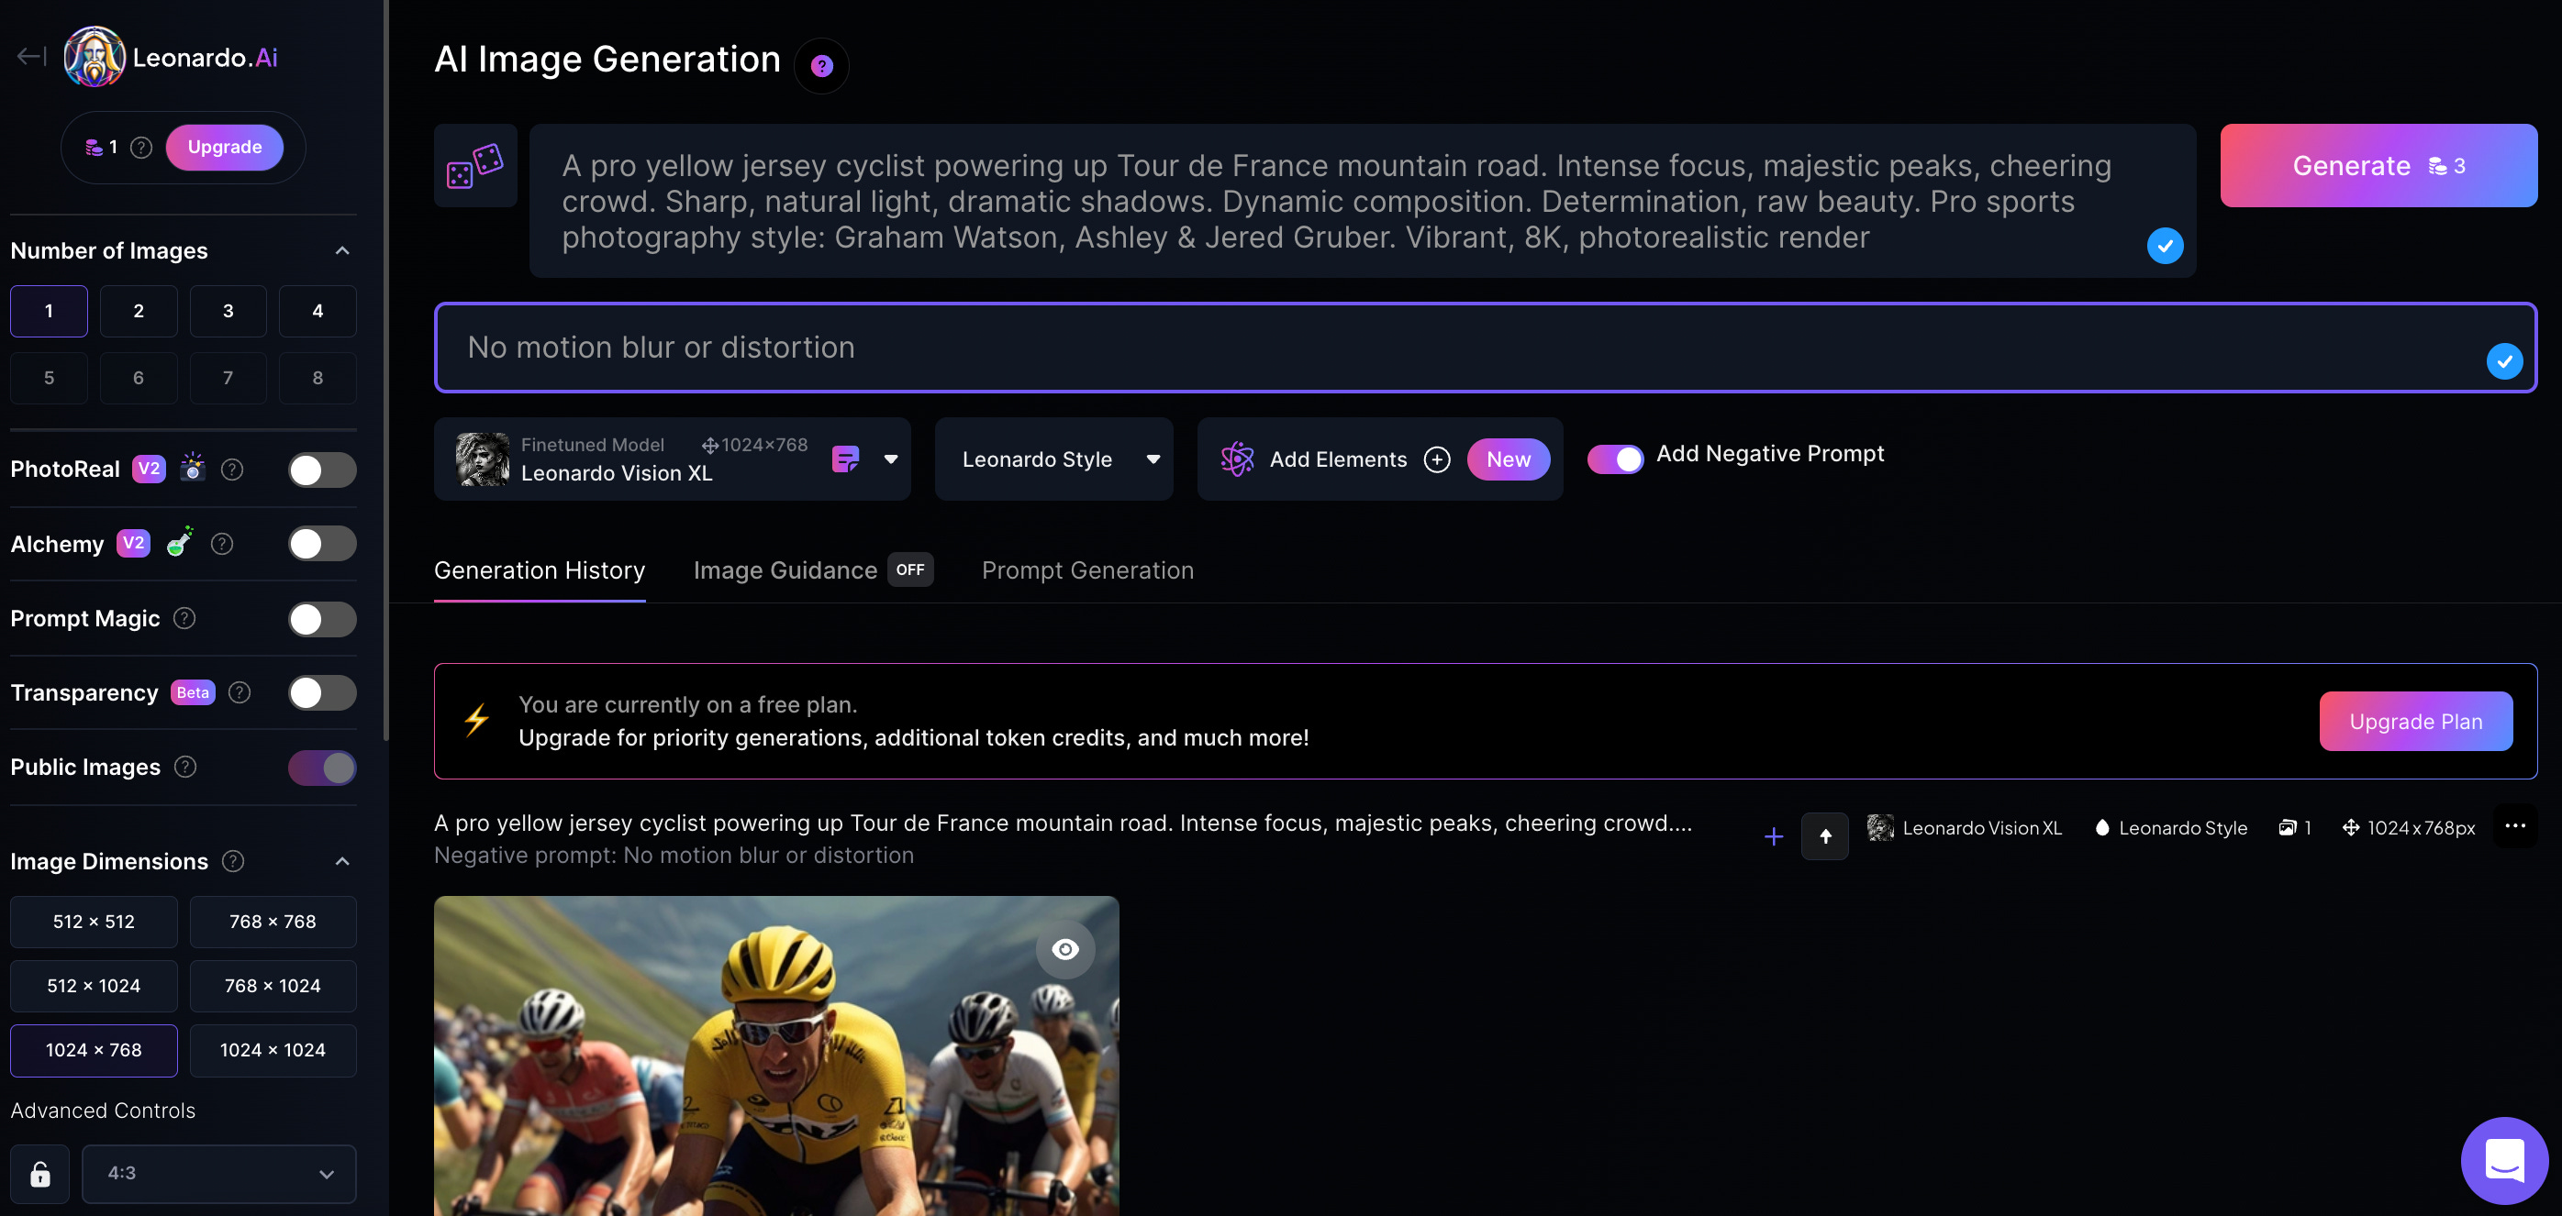Click the PhotoReal camera icon
The image size is (2562, 1216).
(192, 468)
